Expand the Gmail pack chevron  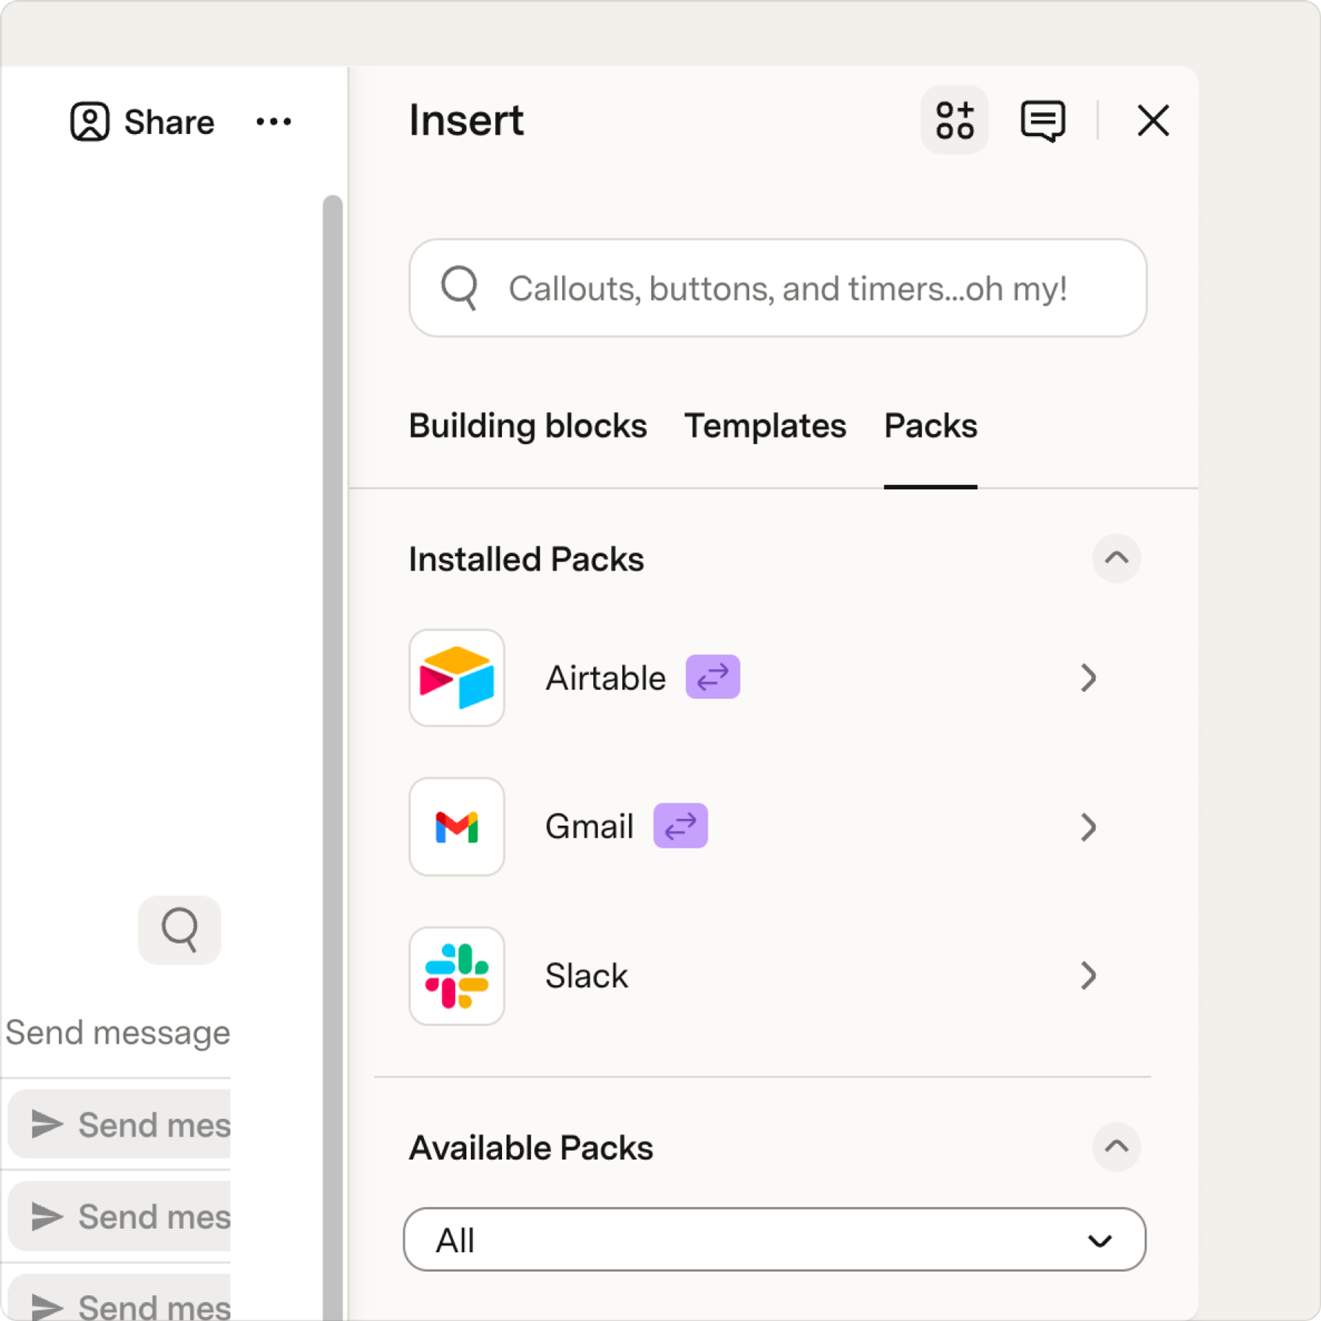(x=1089, y=827)
